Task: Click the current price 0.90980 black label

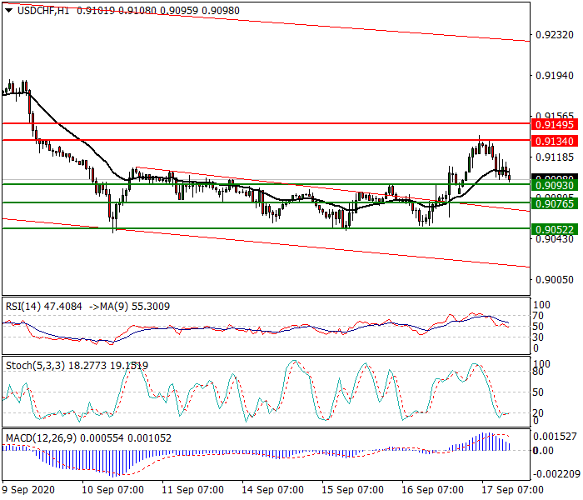Action: coord(556,177)
